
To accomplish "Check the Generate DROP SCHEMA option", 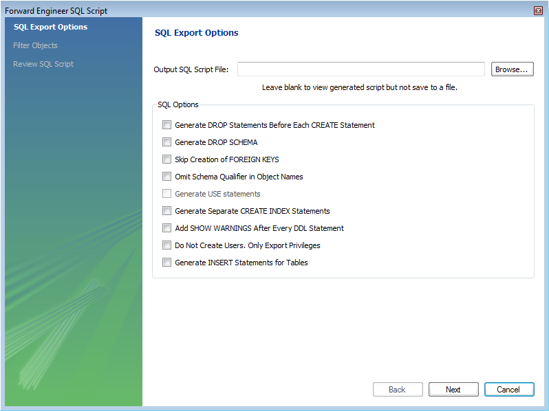I will tap(166, 142).
